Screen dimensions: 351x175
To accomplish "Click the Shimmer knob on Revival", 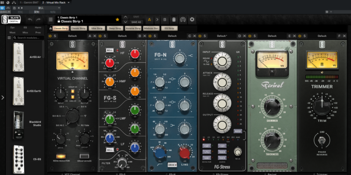I will (272, 107).
